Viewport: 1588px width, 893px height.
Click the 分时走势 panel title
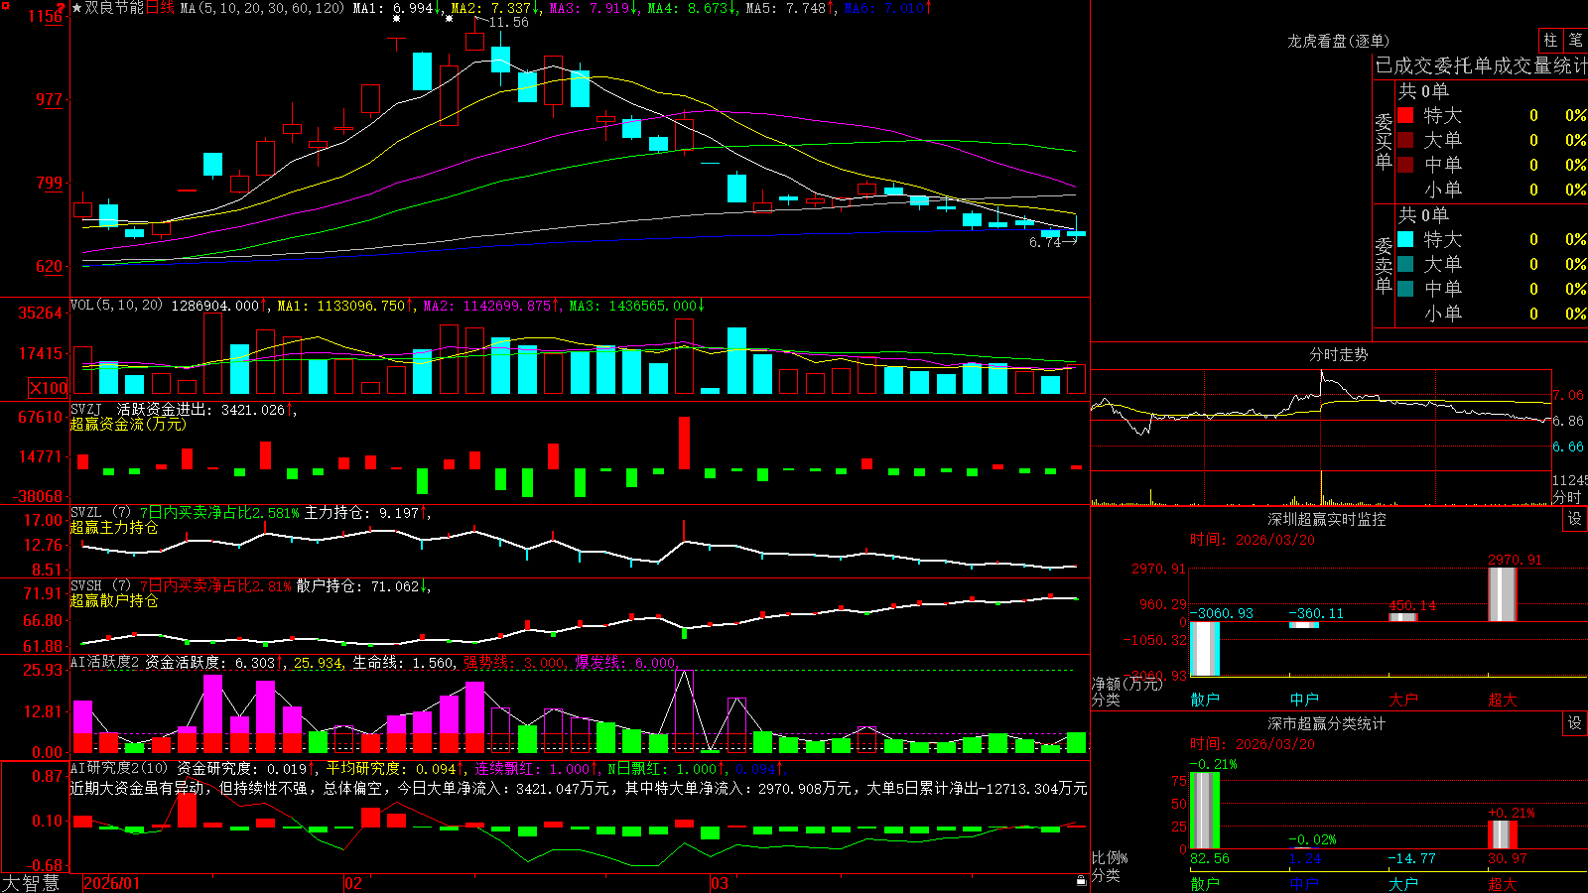1338,354
